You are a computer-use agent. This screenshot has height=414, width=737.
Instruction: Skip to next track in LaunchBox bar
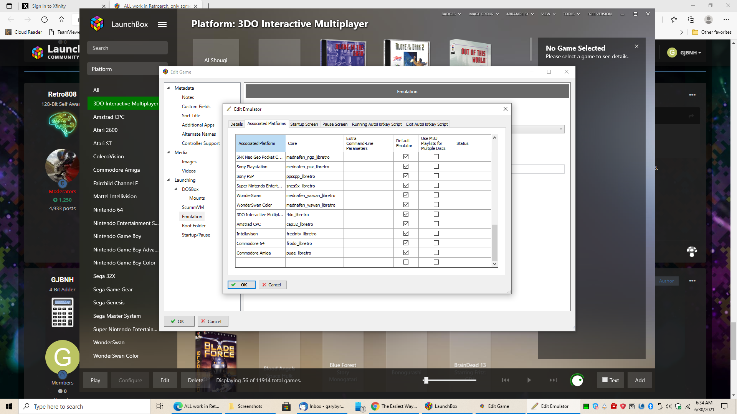553,380
